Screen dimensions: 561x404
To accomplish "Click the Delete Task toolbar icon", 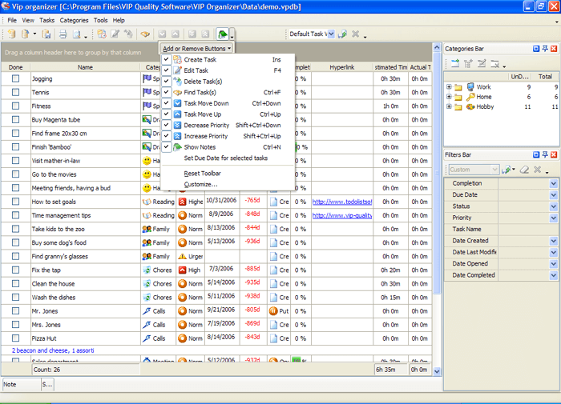I will [x=128, y=34].
